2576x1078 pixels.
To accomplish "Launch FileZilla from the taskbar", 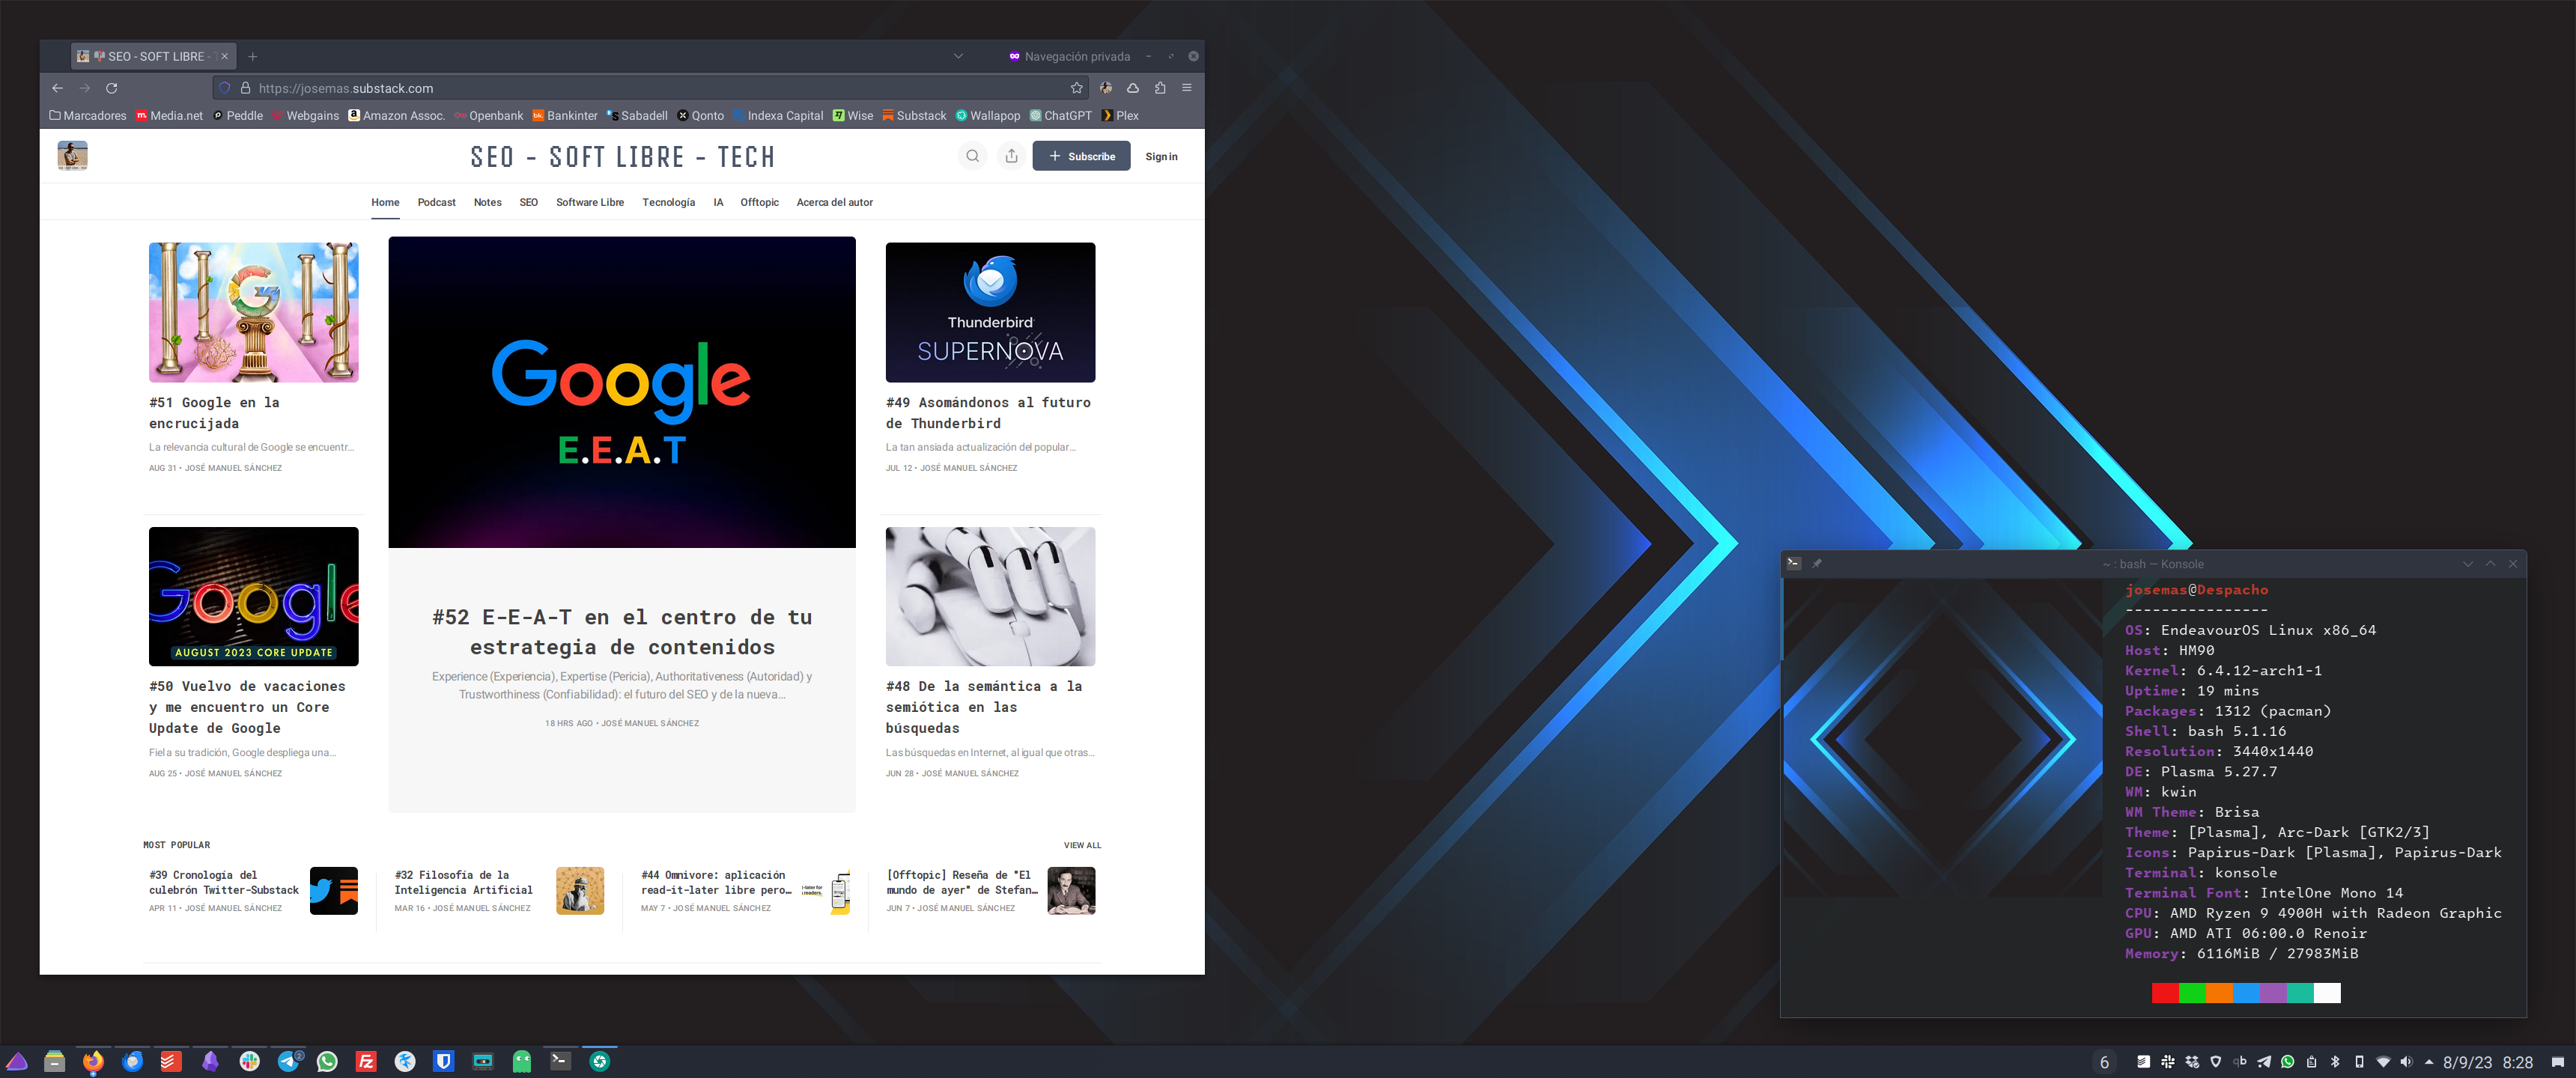I will coord(366,1061).
